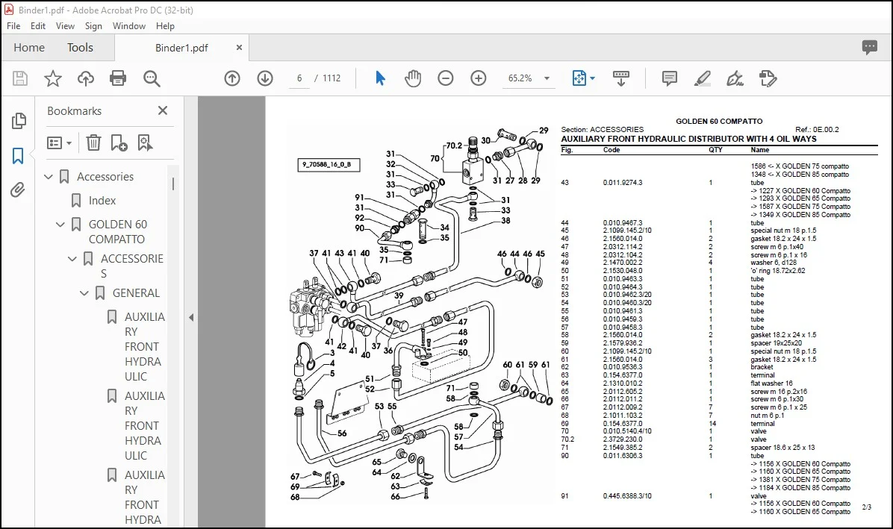The height and width of the screenshot is (529, 893).
Task: Click the Print file icon
Action: (x=118, y=78)
